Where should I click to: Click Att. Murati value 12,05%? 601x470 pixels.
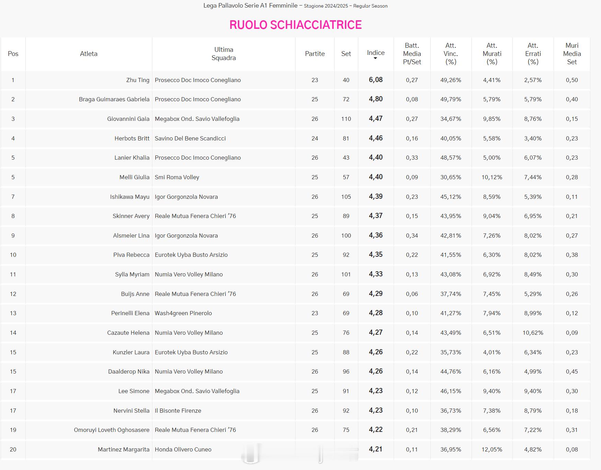click(x=492, y=449)
